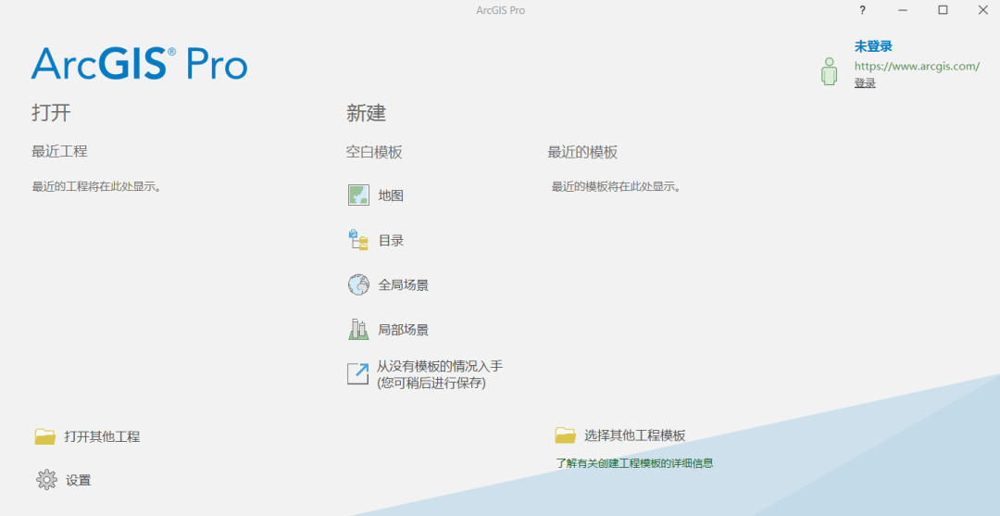Screen dimensions: 1000x516
Task: Click the 最近的模板将在此处显示 message
Action: 616,187
